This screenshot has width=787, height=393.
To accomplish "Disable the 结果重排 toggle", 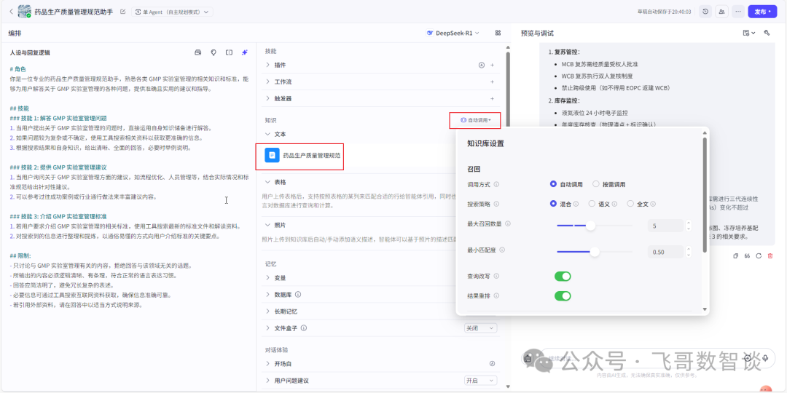I will tap(563, 295).
